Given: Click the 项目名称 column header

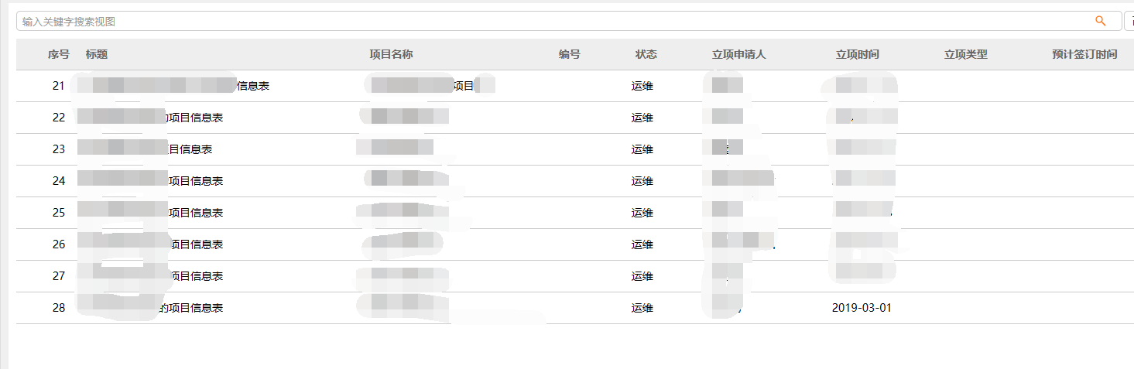Looking at the screenshot, I should [x=391, y=55].
